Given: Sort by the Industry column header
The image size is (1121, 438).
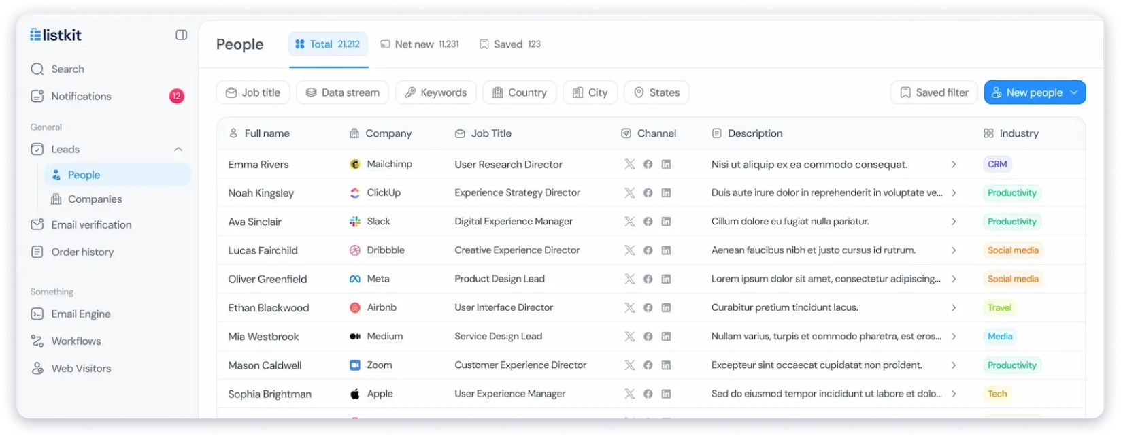Looking at the screenshot, I should click(x=1011, y=133).
